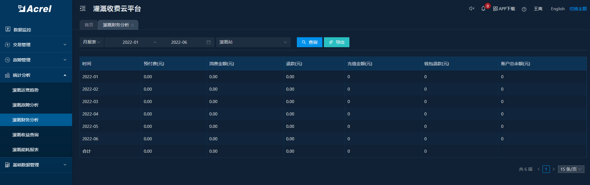Open the notification bell icon

pyautogui.click(x=483, y=9)
